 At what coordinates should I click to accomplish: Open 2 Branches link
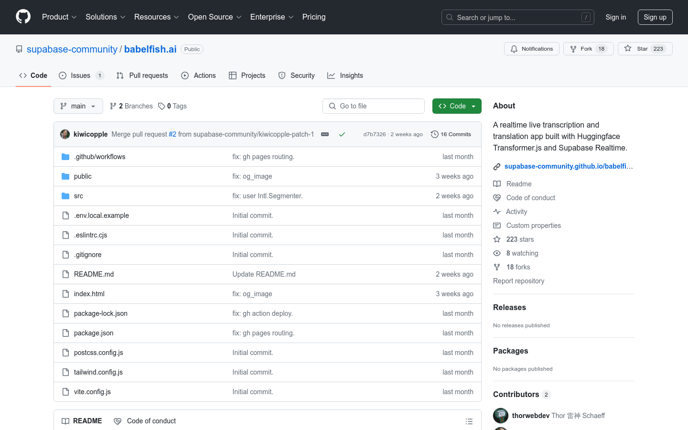(131, 106)
